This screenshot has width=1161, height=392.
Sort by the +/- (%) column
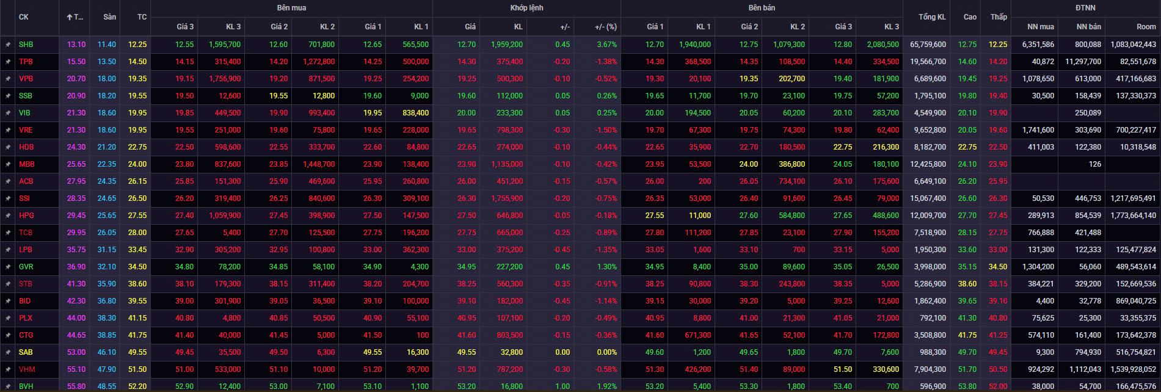coord(606,27)
